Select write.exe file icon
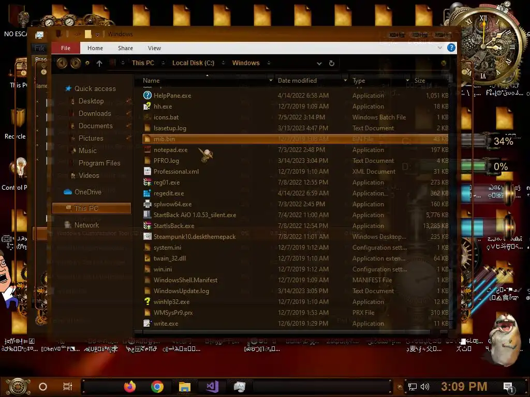Screen dimensions: 530x397 click(x=147, y=324)
